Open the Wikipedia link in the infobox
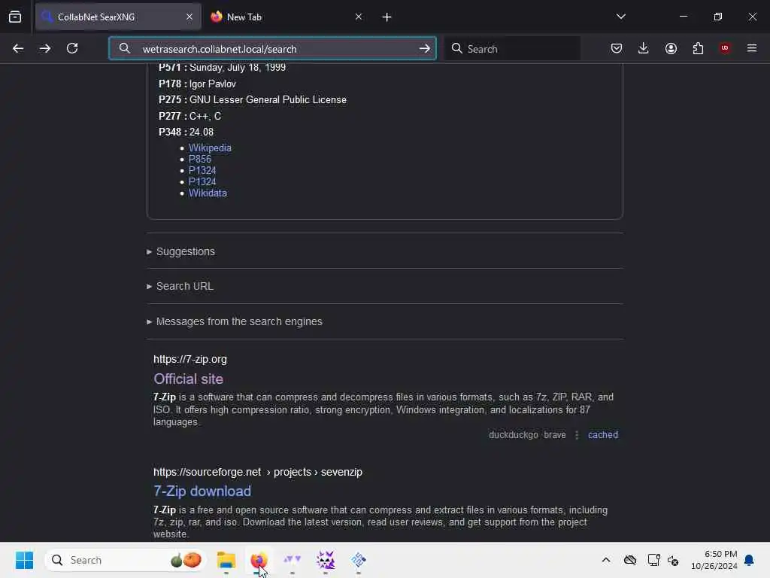This screenshot has height=578, width=770. pyautogui.click(x=210, y=148)
